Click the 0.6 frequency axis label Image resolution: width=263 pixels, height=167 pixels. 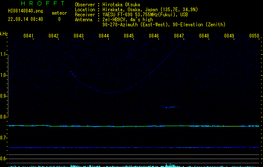tap(3, 159)
